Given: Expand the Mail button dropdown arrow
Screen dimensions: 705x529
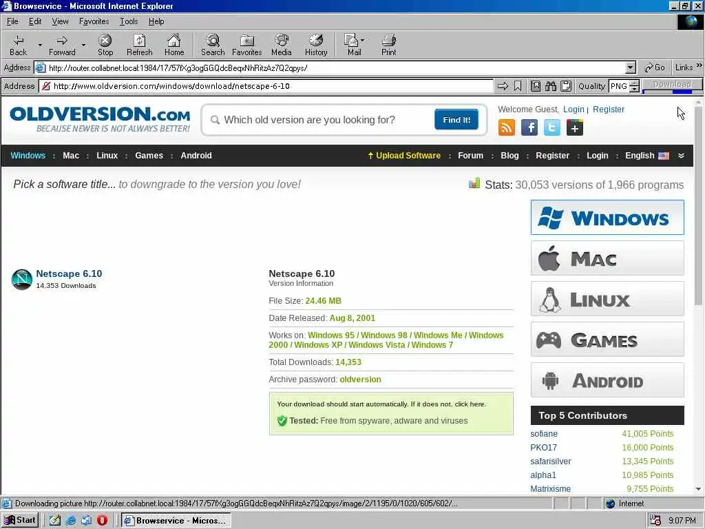Looking at the screenshot, I should click(x=362, y=40).
